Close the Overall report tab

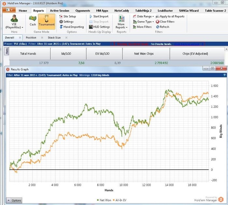point(20,38)
